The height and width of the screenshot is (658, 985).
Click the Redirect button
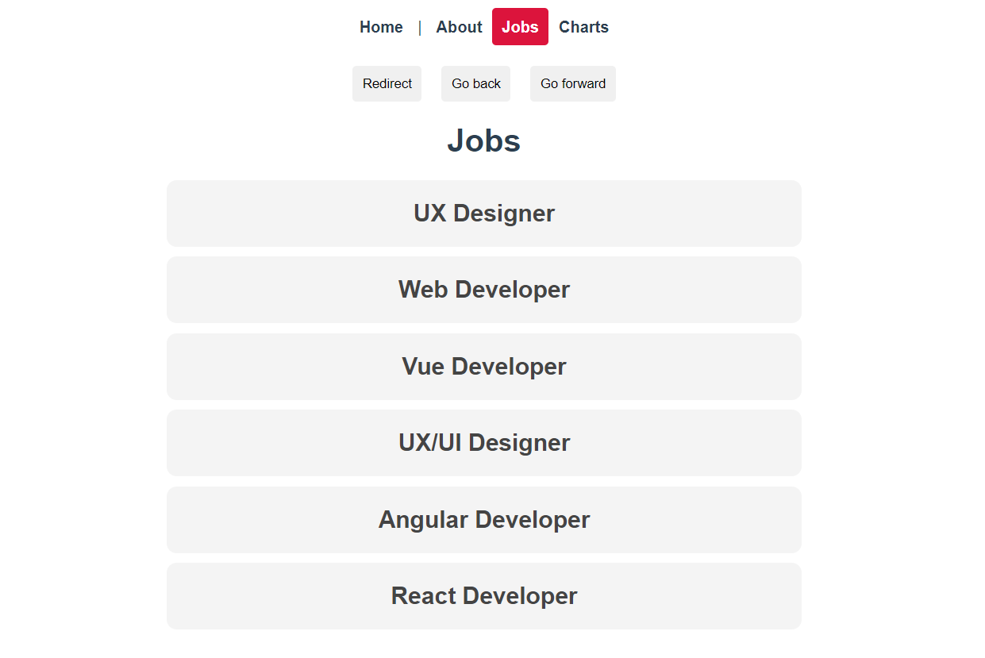pos(387,83)
